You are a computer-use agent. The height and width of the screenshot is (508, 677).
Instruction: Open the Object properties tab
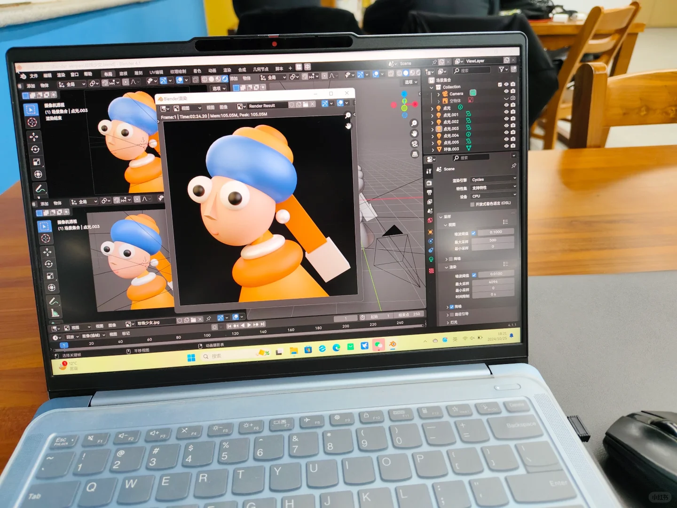(430, 232)
